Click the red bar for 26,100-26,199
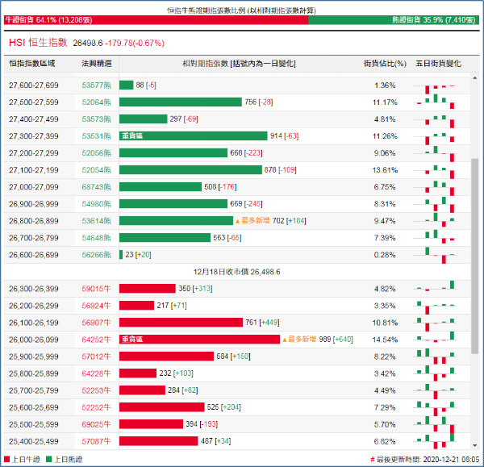The height and width of the screenshot is (467, 484). (181, 323)
